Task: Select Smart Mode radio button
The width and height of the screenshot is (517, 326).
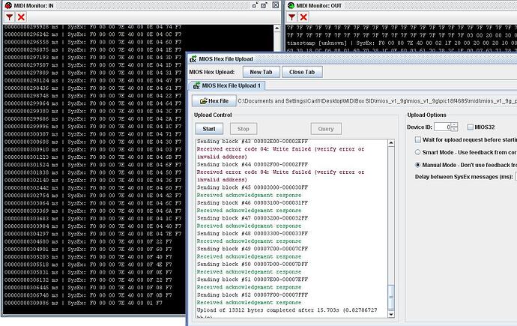Action: point(418,152)
